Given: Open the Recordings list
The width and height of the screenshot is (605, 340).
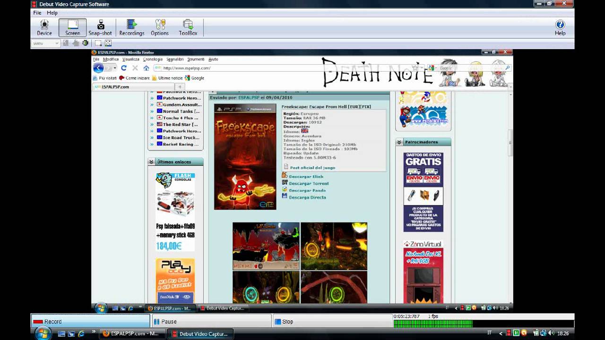Looking at the screenshot, I should pos(132,28).
